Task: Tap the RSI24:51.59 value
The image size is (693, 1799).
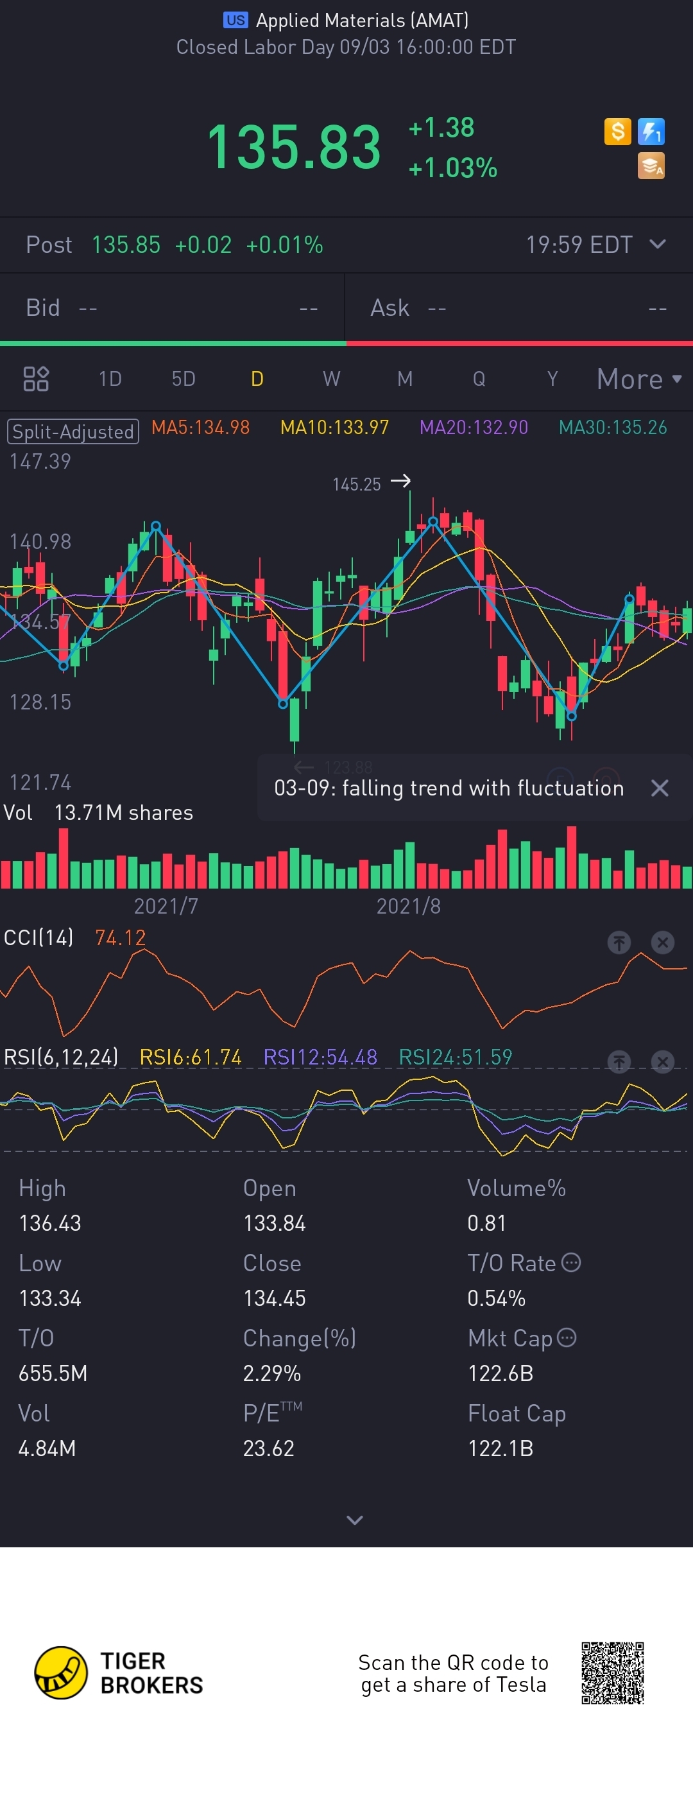Action: point(455,1057)
